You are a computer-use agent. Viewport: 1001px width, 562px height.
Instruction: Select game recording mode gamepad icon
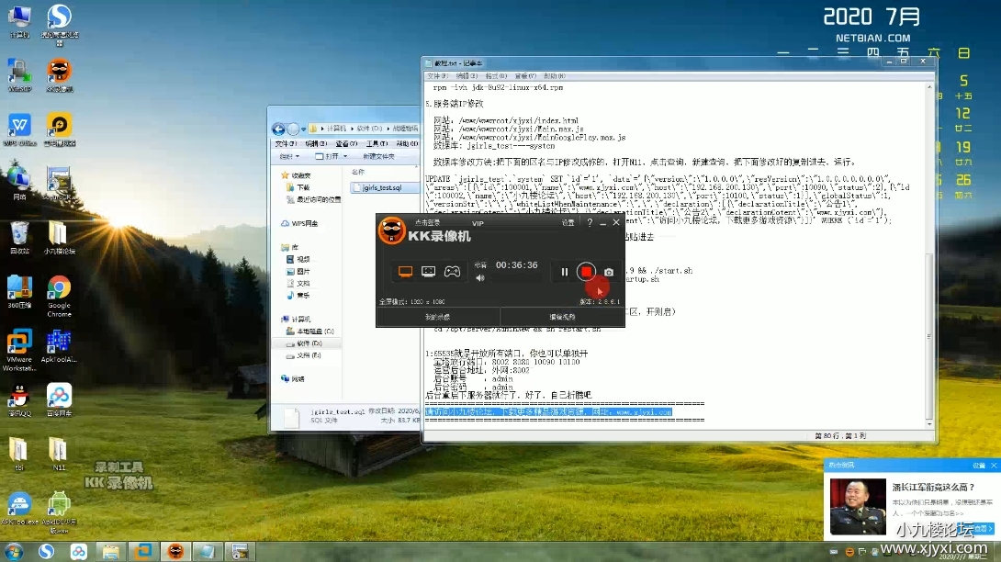click(452, 271)
